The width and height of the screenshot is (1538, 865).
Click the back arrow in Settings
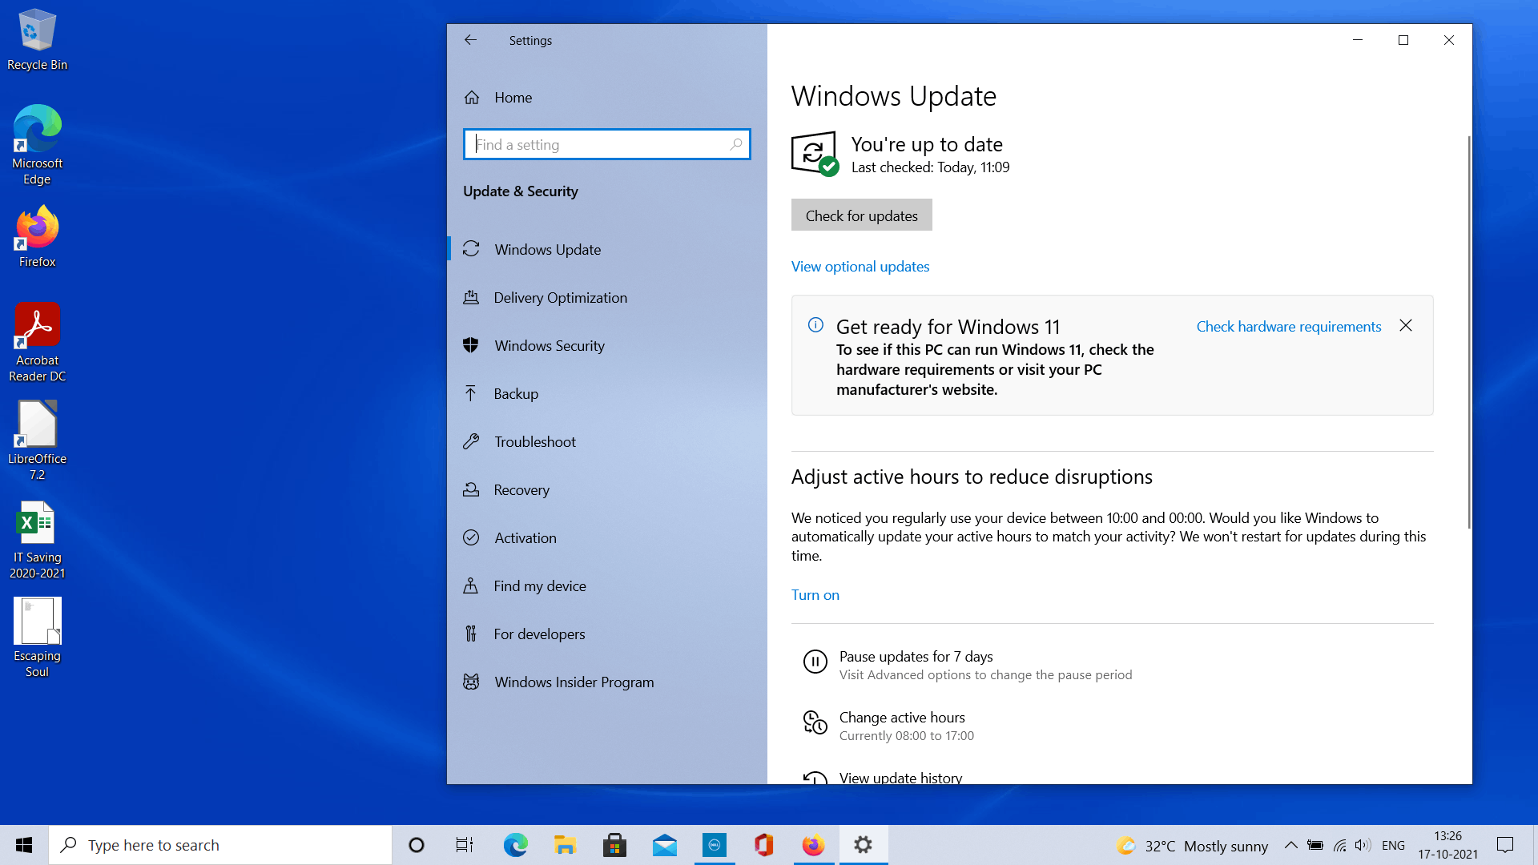[x=470, y=40]
